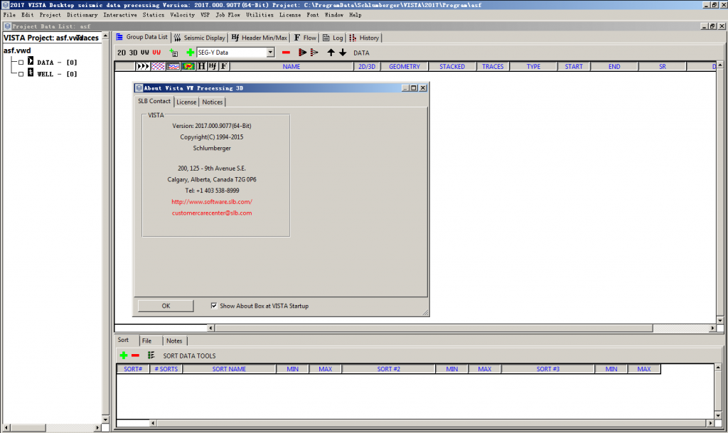The width and height of the screenshot is (728, 433).
Task: Click the WELL node icon in tree
Action: tap(31, 73)
